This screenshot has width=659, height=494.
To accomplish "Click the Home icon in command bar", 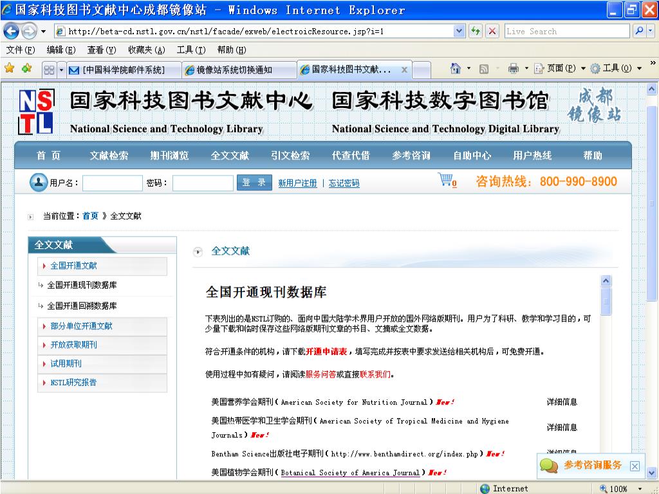I will [456, 68].
